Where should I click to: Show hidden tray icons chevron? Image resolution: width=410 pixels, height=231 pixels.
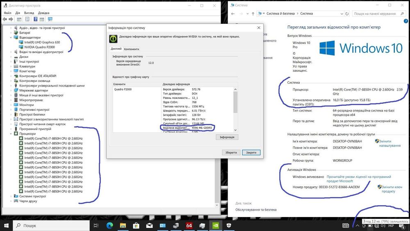tap(357, 226)
